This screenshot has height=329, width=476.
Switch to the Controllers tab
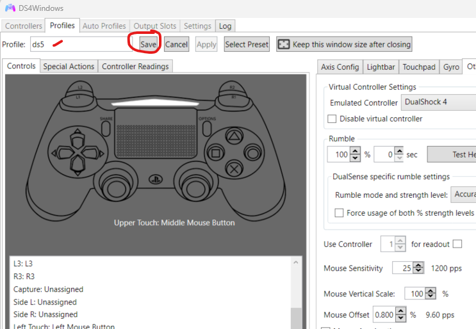coord(23,26)
